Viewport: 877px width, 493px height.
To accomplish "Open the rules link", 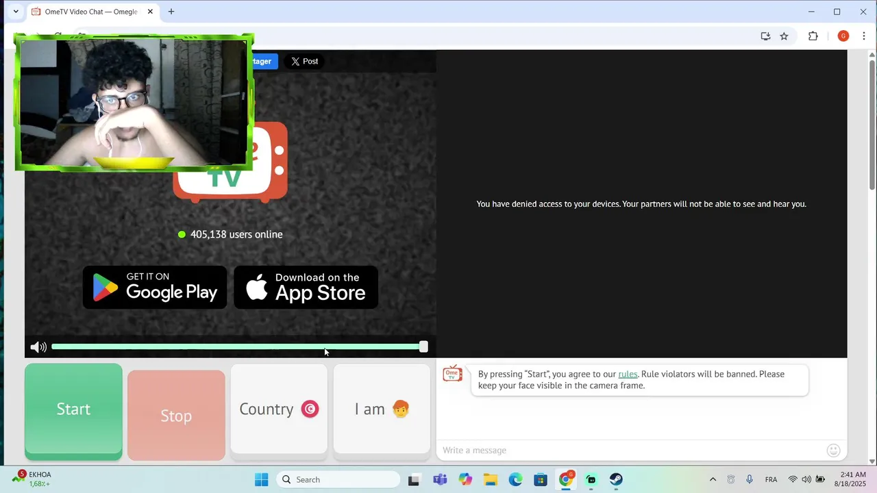I will [628, 374].
